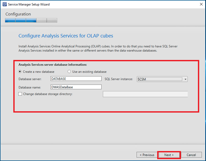Screen dimensions: 206x161
Task: Click the Service Manager icon in title bar
Action: 4,4
